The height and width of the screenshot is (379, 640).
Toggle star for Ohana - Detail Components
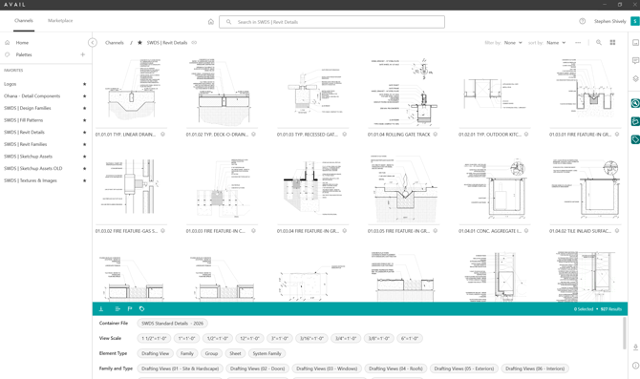pos(84,96)
